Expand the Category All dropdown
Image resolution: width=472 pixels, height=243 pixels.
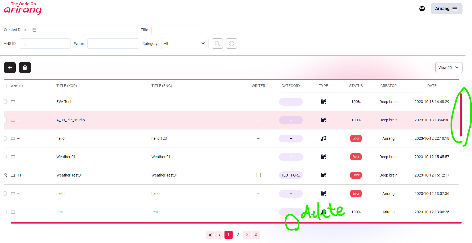tap(185, 44)
